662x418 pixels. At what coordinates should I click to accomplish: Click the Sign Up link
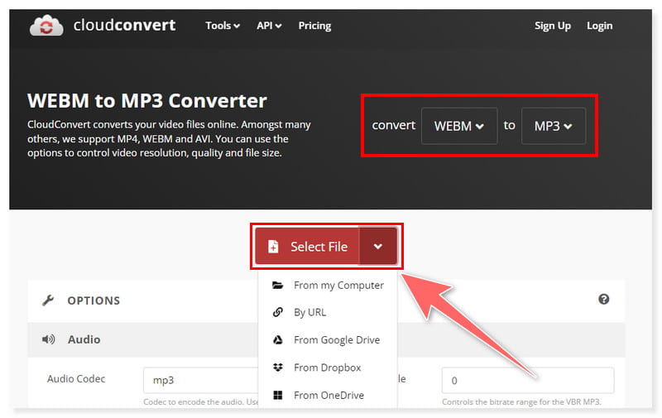[x=552, y=26]
